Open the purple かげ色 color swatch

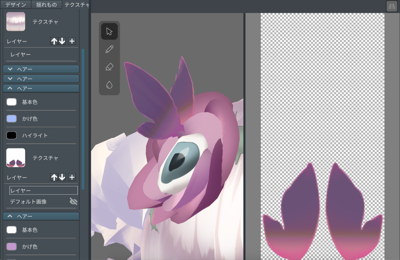[12, 246]
